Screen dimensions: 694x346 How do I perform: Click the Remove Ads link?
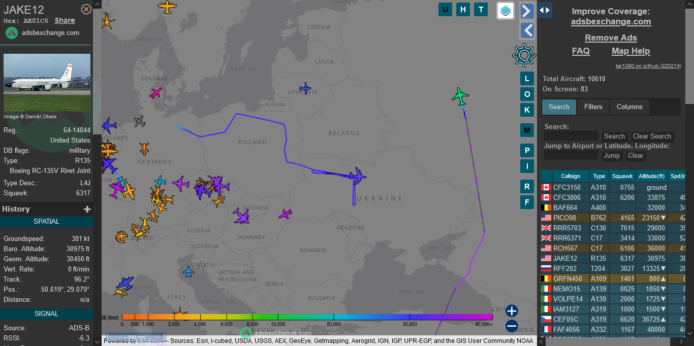point(611,38)
